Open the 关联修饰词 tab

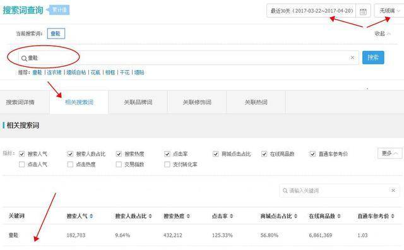pos(197,102)
